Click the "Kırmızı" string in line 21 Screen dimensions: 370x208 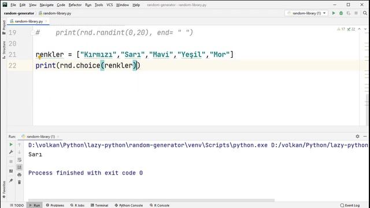point(98,54)
